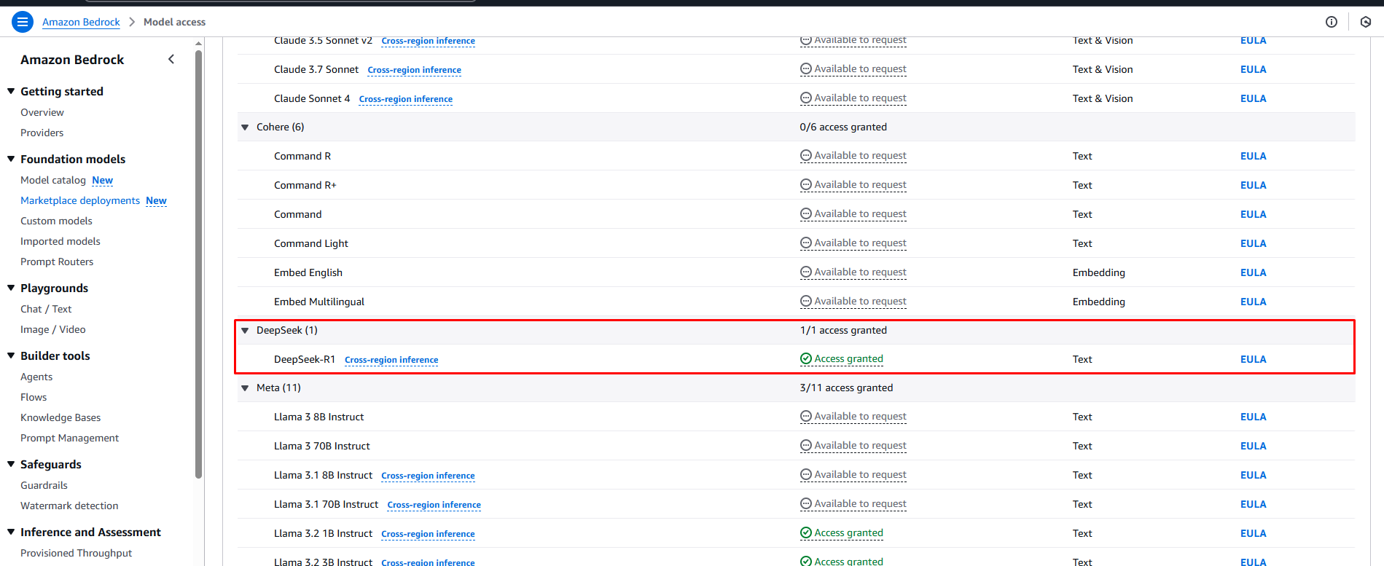Click the status icon for Llama 3 70B Instruct

[806, 445]
